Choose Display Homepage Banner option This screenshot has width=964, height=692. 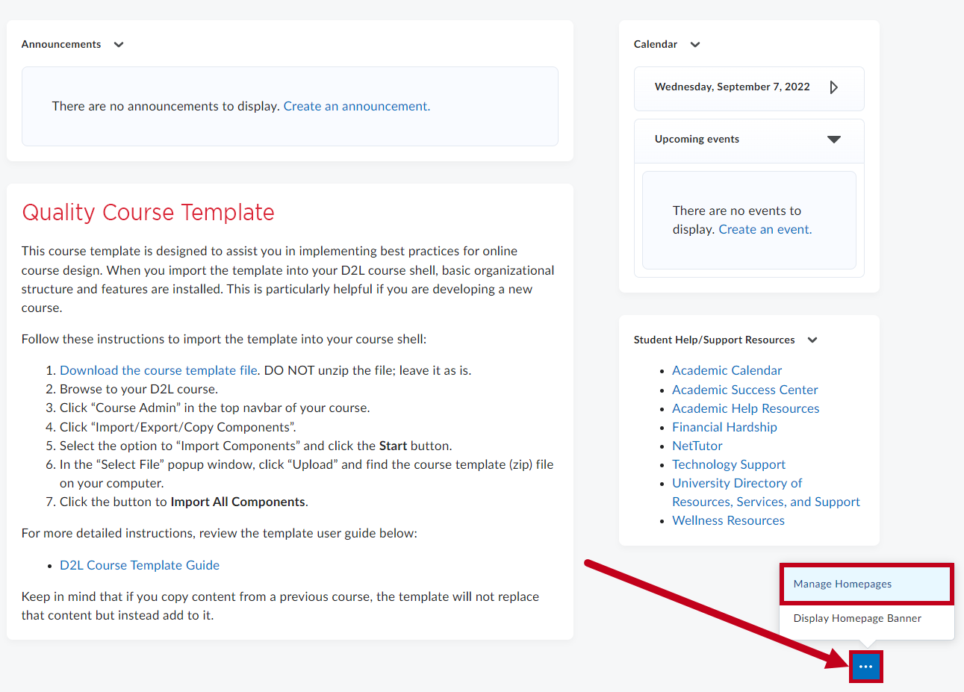tap(859, 618)
